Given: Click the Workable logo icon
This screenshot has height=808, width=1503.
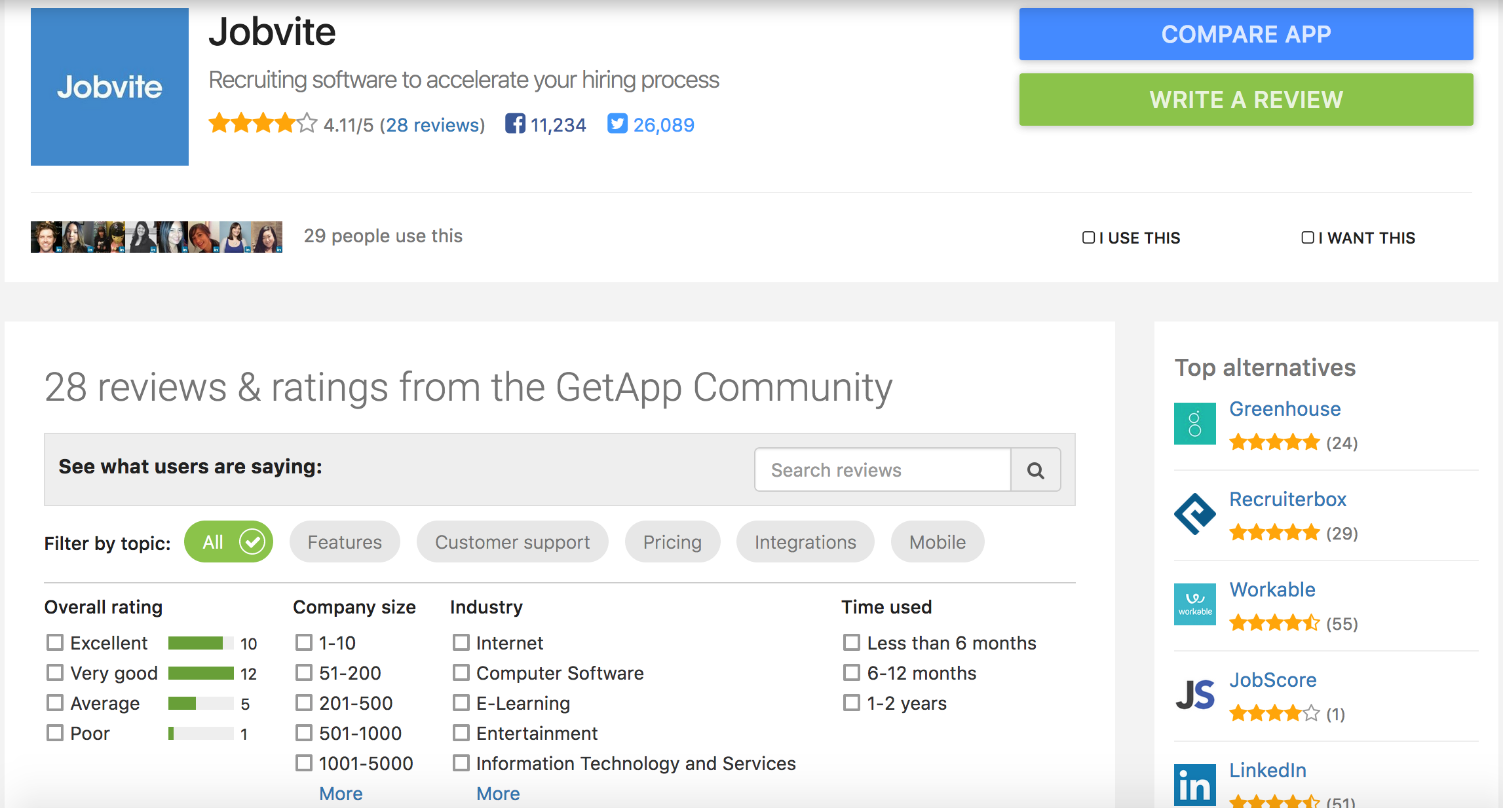Looking at the screenshot, I should (x=1194, y=604).
